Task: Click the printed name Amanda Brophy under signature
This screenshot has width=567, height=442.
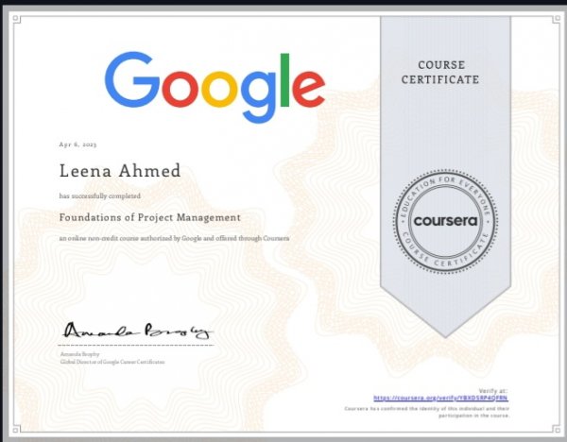Action: click(79, 353)
